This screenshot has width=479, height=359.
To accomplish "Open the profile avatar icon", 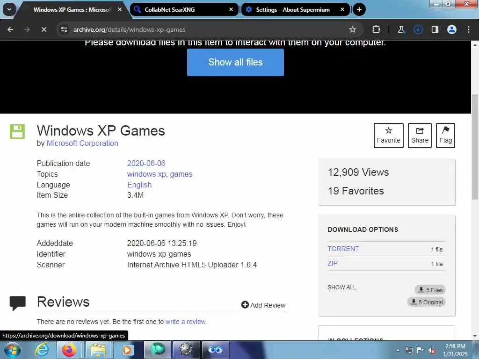I will point(452,29).
